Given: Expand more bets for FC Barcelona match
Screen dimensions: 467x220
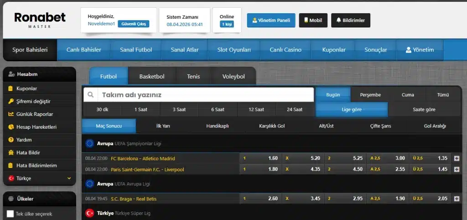Looking at the screenshot, I should click(457, 158).
